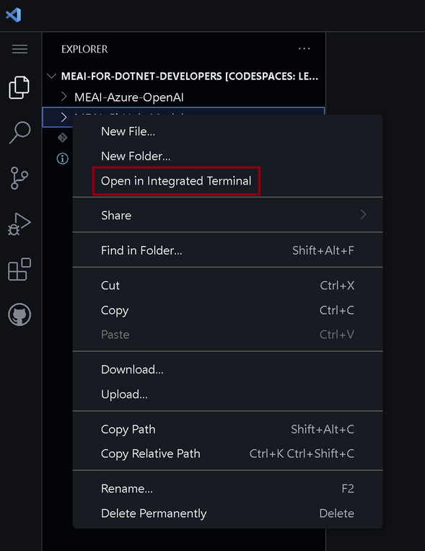Screen dimensions: 425x551
Task: Open the Explorer more actions ellipsis
Action: [x=304, y=49]
